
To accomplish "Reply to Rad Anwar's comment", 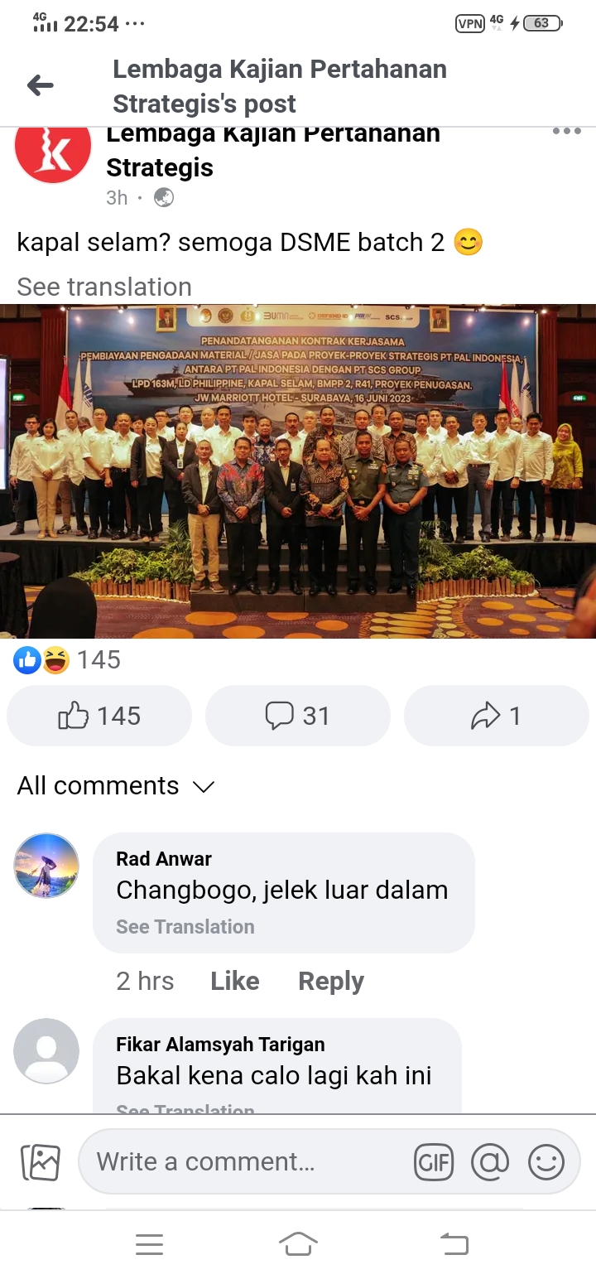I will (x=331, y=982).
